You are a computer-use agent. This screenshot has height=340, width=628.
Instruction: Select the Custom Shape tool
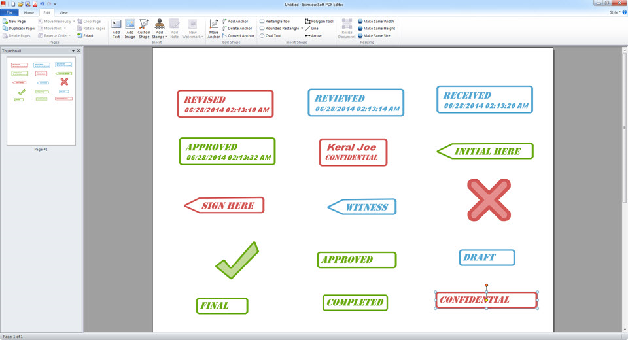pos(144,29)
